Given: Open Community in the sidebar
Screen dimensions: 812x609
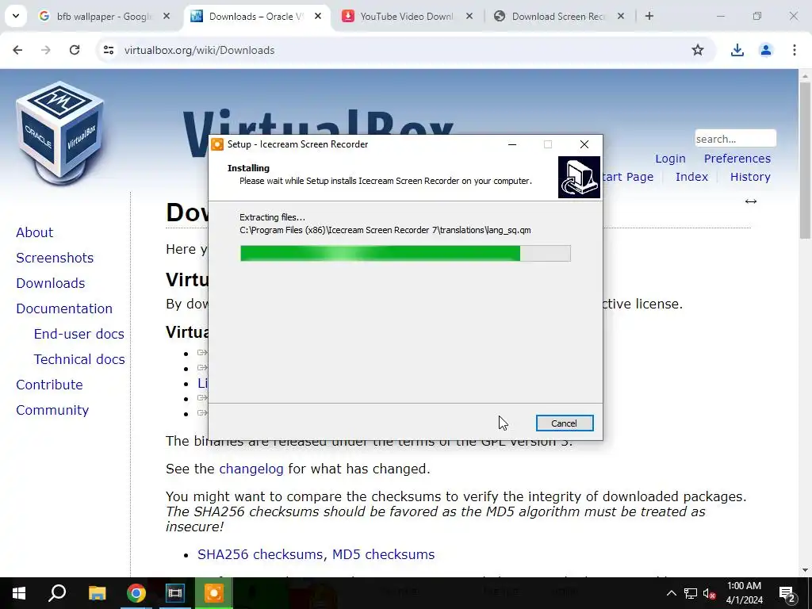Looking at the screenshot, I should (52, 410).
